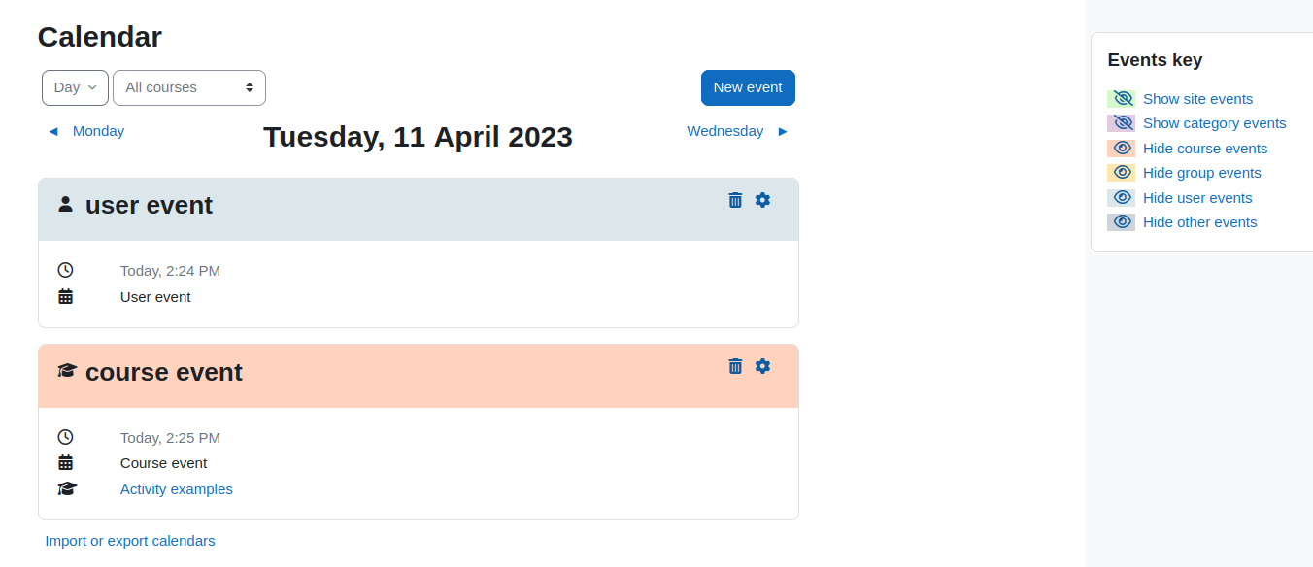Click the right arrow after Wednesday
This screenshot has width=1313, height=567.
[x=783, y=131]
